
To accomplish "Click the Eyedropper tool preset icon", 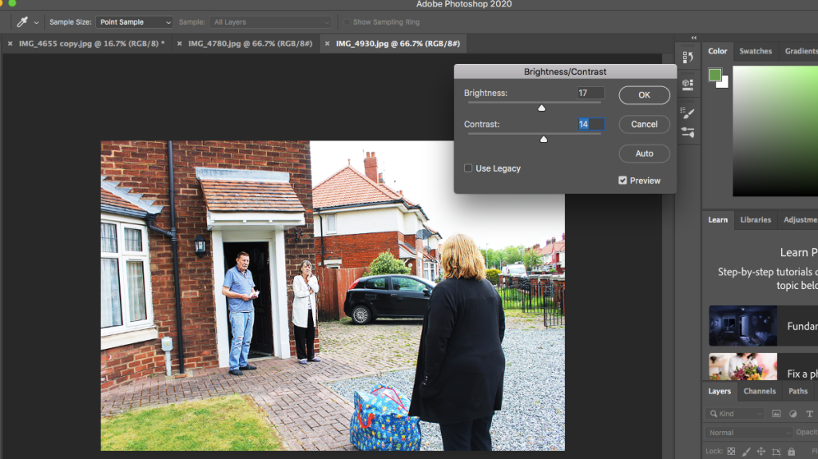I will pos(23,22).
